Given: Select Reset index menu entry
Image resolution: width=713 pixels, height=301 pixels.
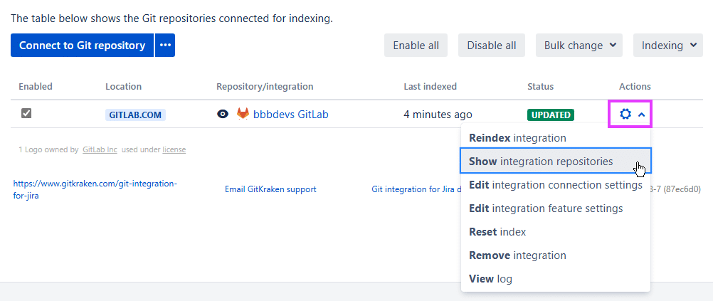Looking at the screenshot, I should (497, 232).
